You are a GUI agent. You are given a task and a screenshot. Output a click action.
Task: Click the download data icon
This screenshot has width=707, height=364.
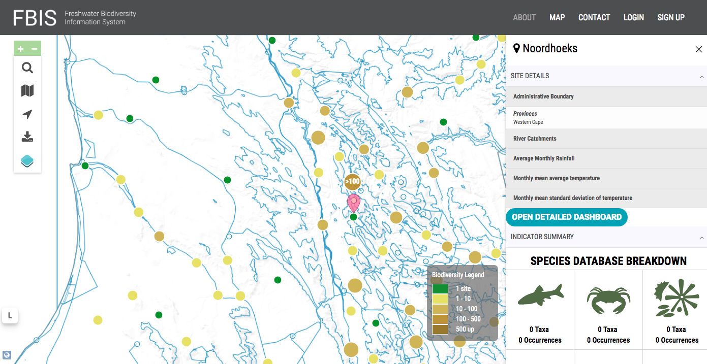tap(27, 137)
